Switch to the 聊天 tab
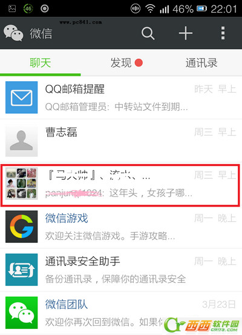The height and width of the screenshot is (335, 242). (x=41, y=63)
